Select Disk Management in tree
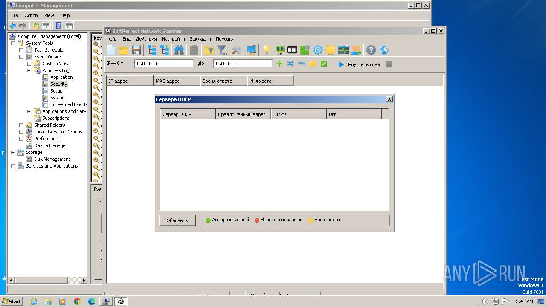This screenshot has width=546, height=307. click(x=52, y=159)
